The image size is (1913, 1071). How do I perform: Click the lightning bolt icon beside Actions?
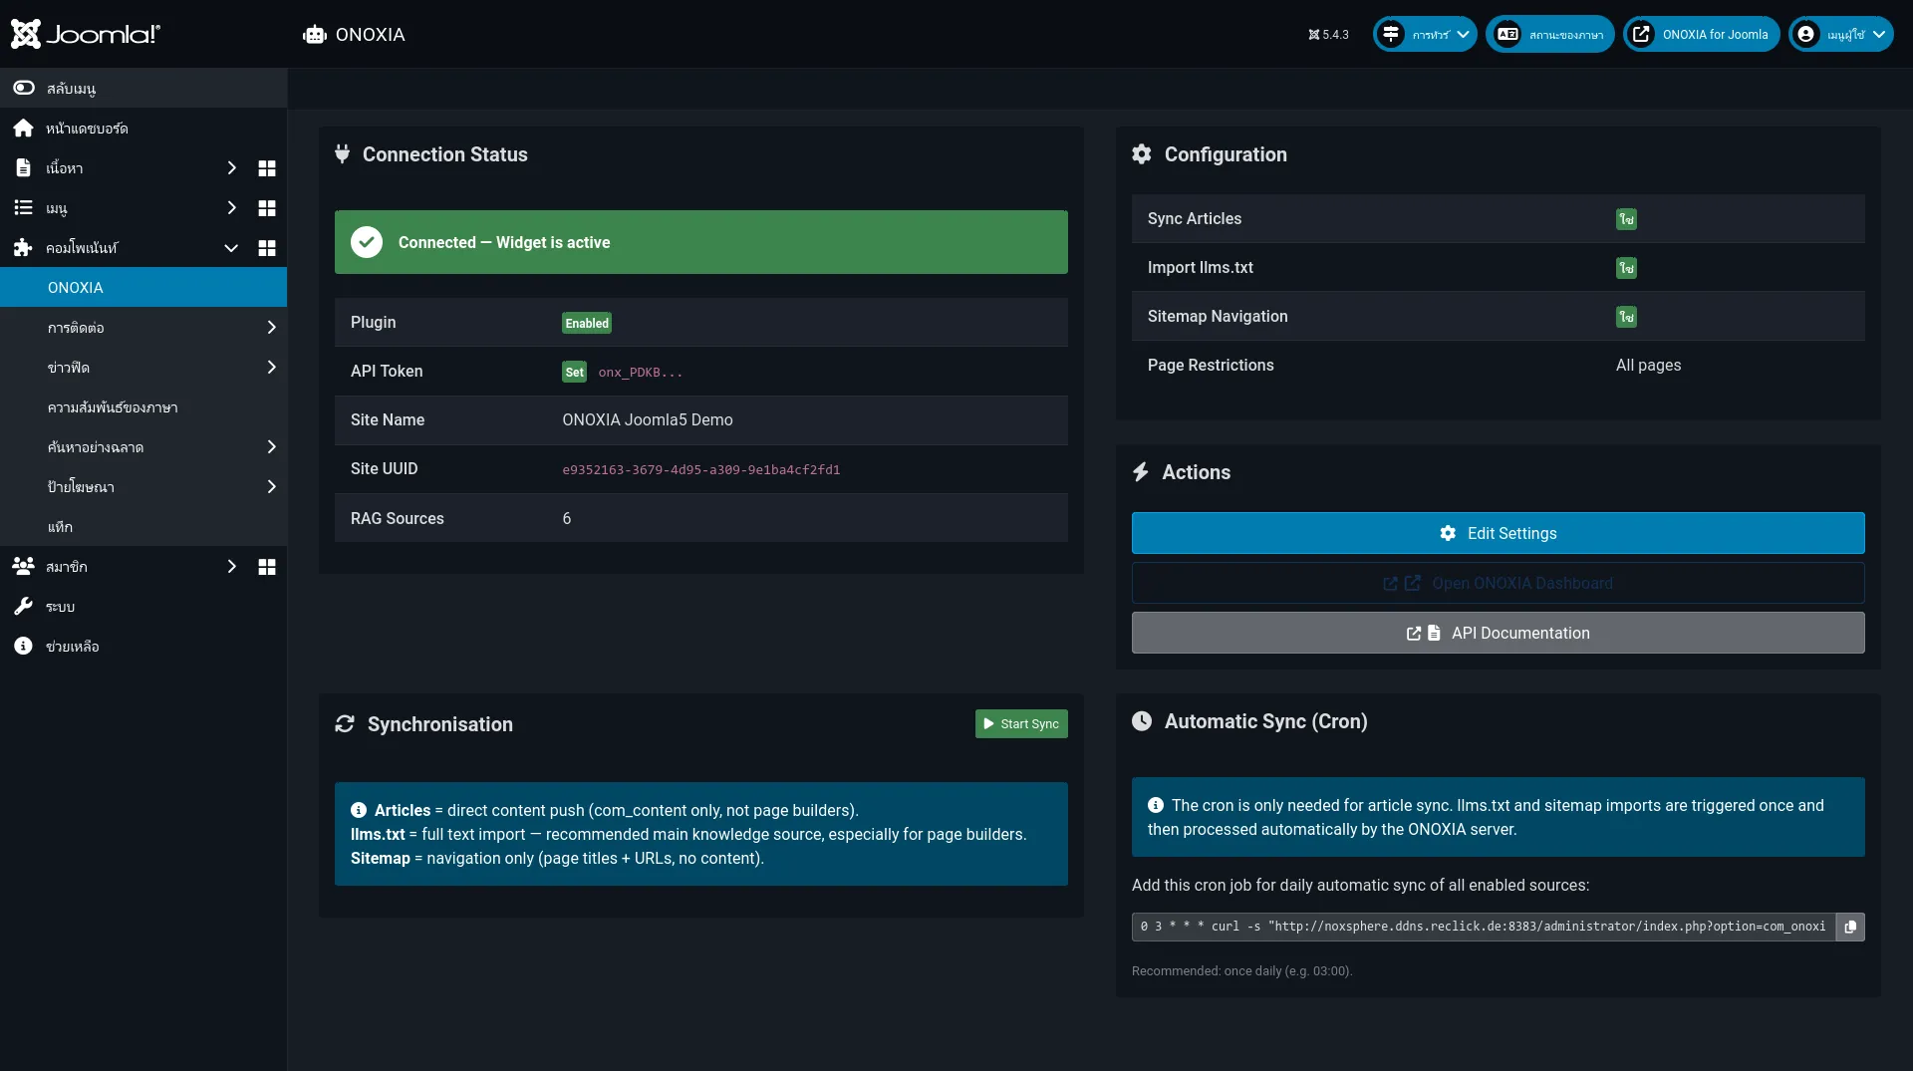tap(1141, 471)
